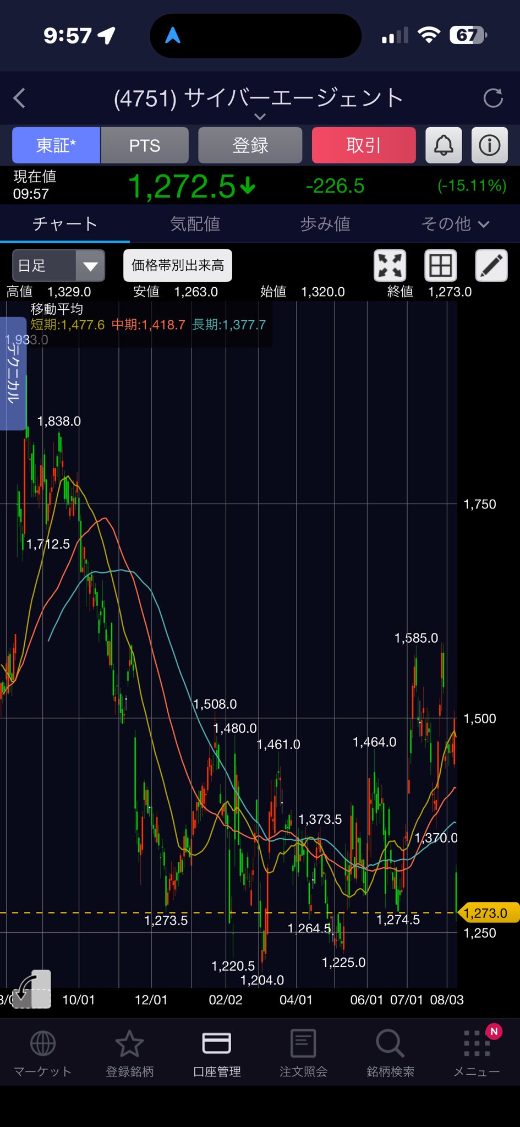520x1127 pixels.
Task: Tap the 04/01 date axis label
Action: [296, 1000]
